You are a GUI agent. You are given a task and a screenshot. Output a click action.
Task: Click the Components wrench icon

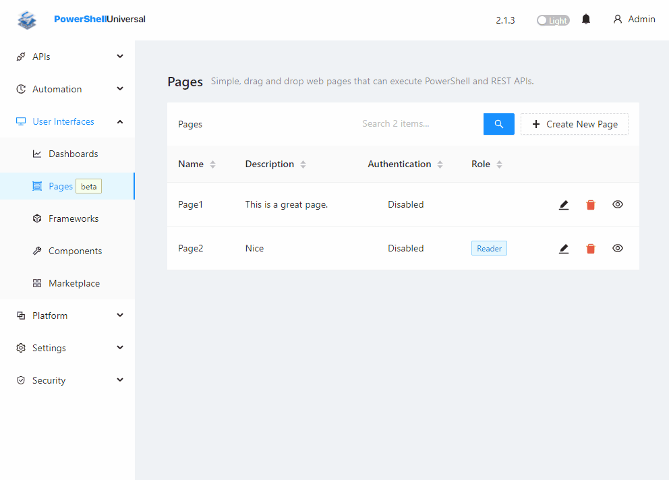(37, 251)
